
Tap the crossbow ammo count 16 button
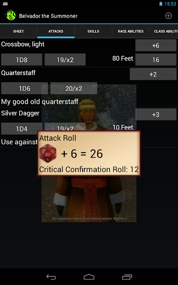pyautogui.click(x=156, y=59)
